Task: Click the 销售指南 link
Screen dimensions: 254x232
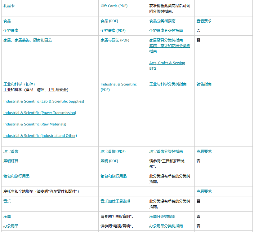Action: (x=204, y=84)
